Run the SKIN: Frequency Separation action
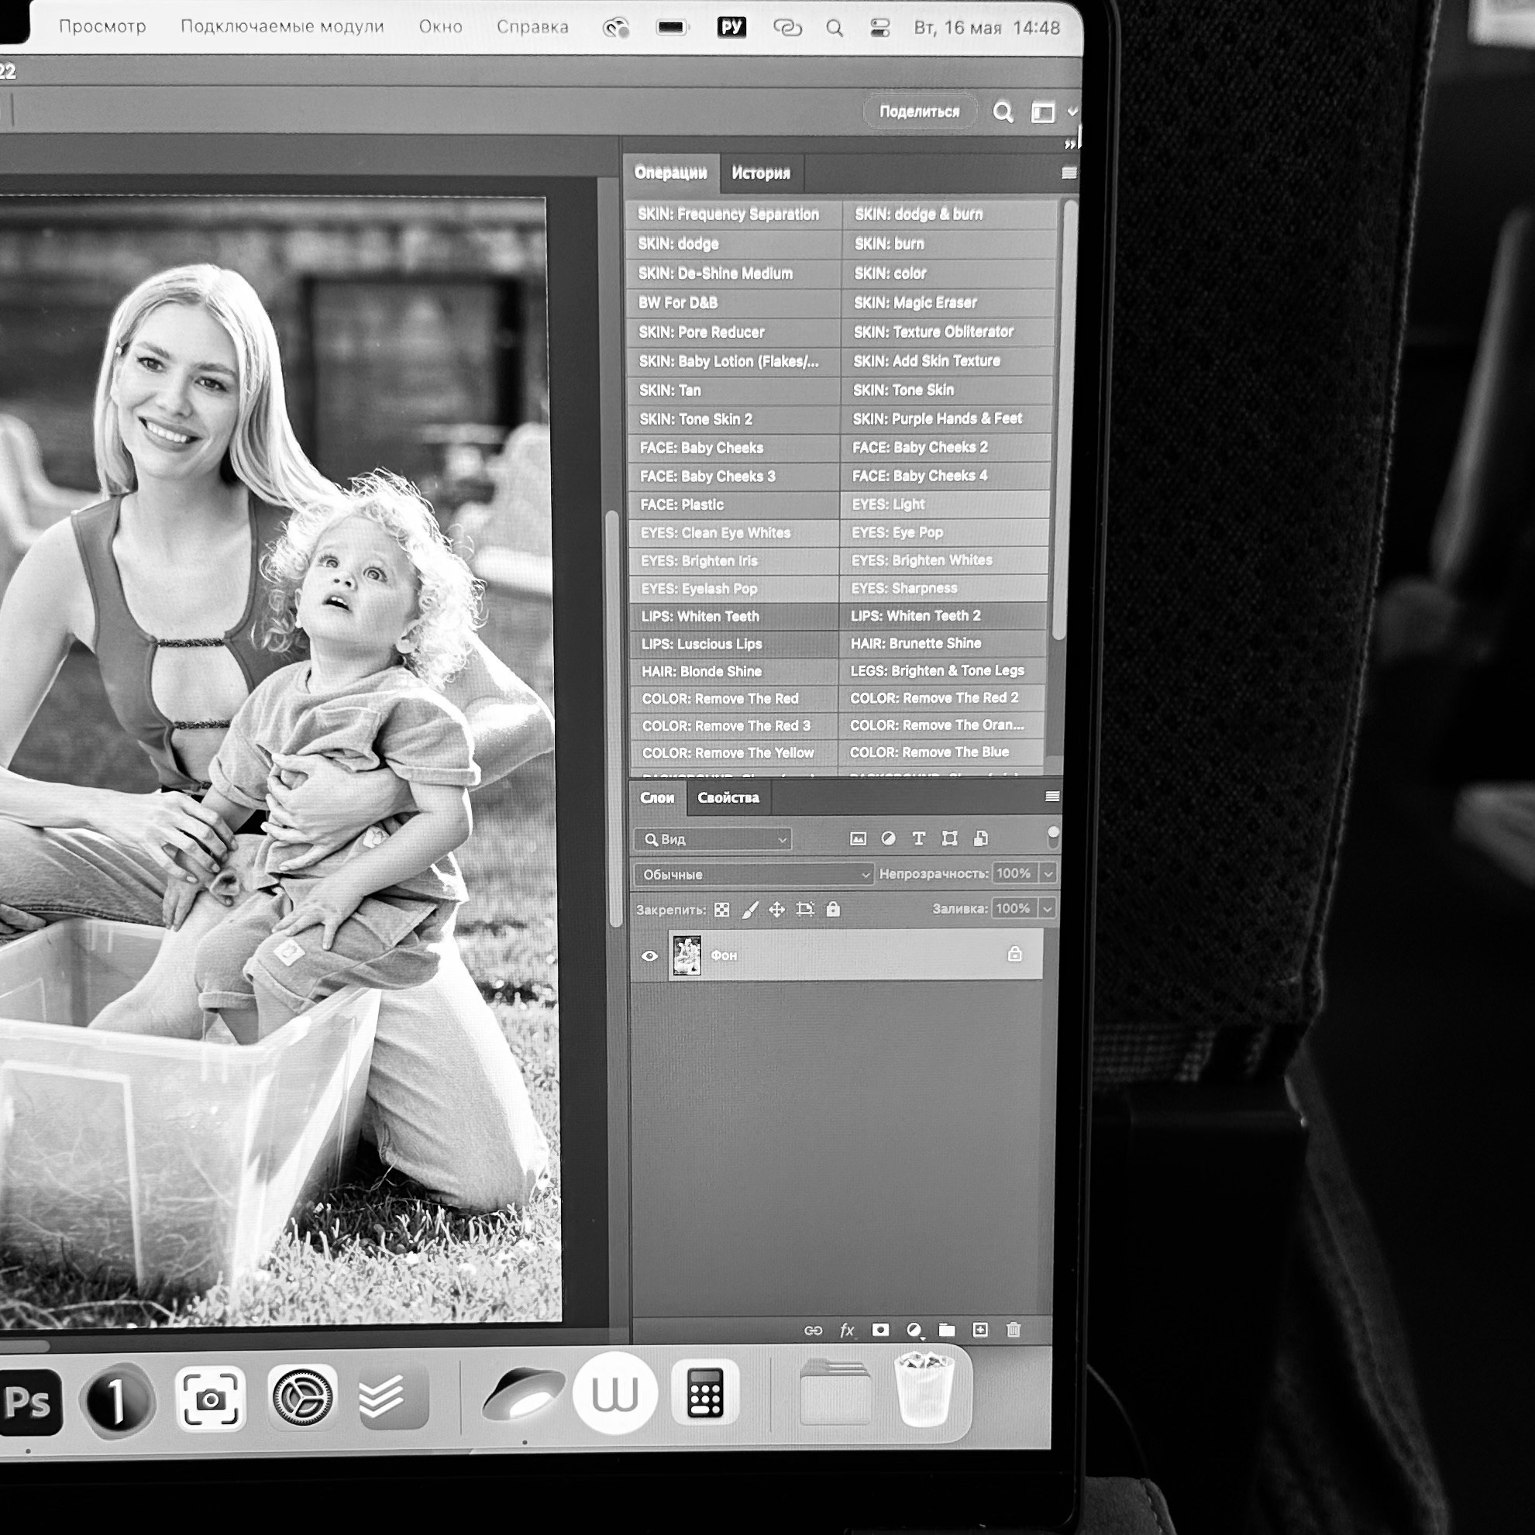The height and width of the screenshot is (1535, 1535). coord(728,215)
